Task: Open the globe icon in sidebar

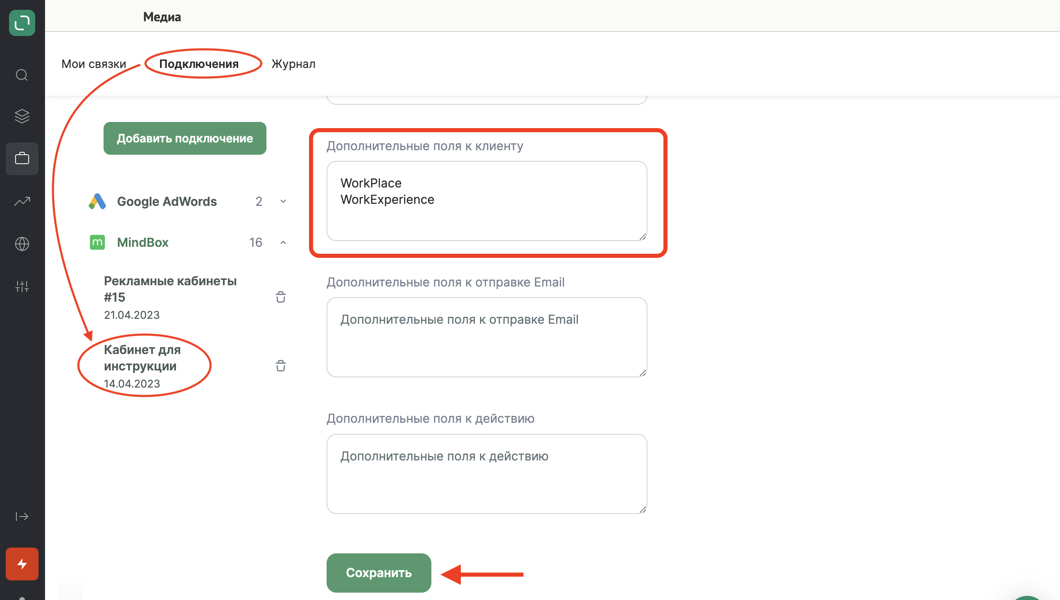Action: tap(22, 244)
